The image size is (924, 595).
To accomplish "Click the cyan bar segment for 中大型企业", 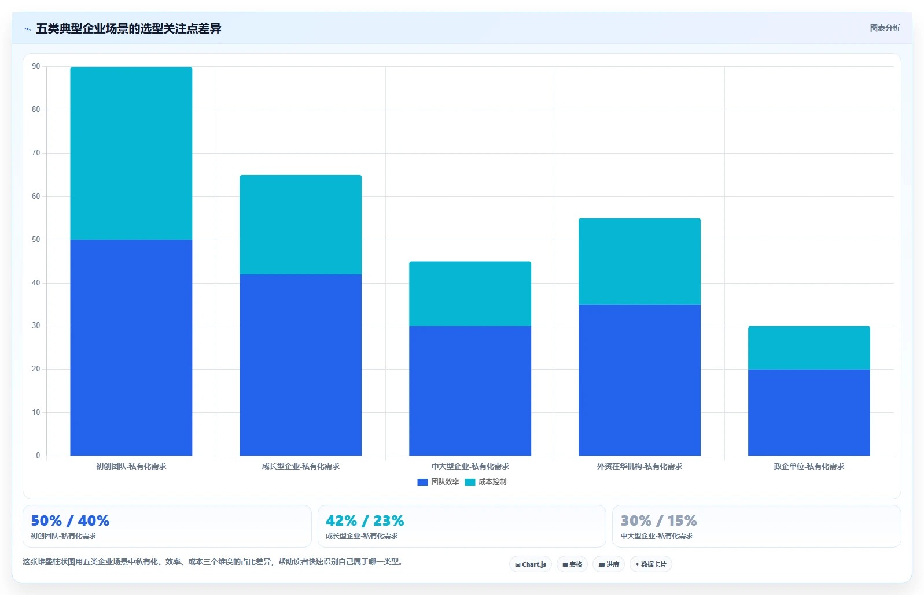I will pos(470,294).
